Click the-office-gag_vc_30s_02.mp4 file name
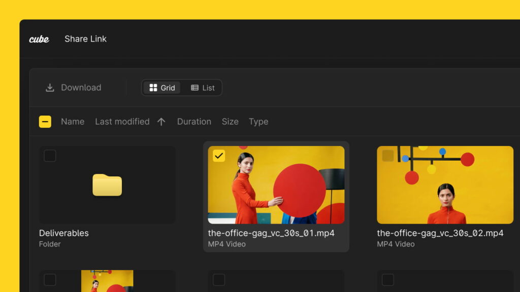This screenshot has width=520, height=292. (440, 233)
